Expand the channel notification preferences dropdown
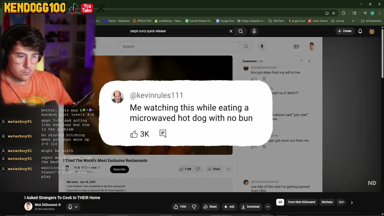Viewport: 384px width, 216px height. click(73, 207)
